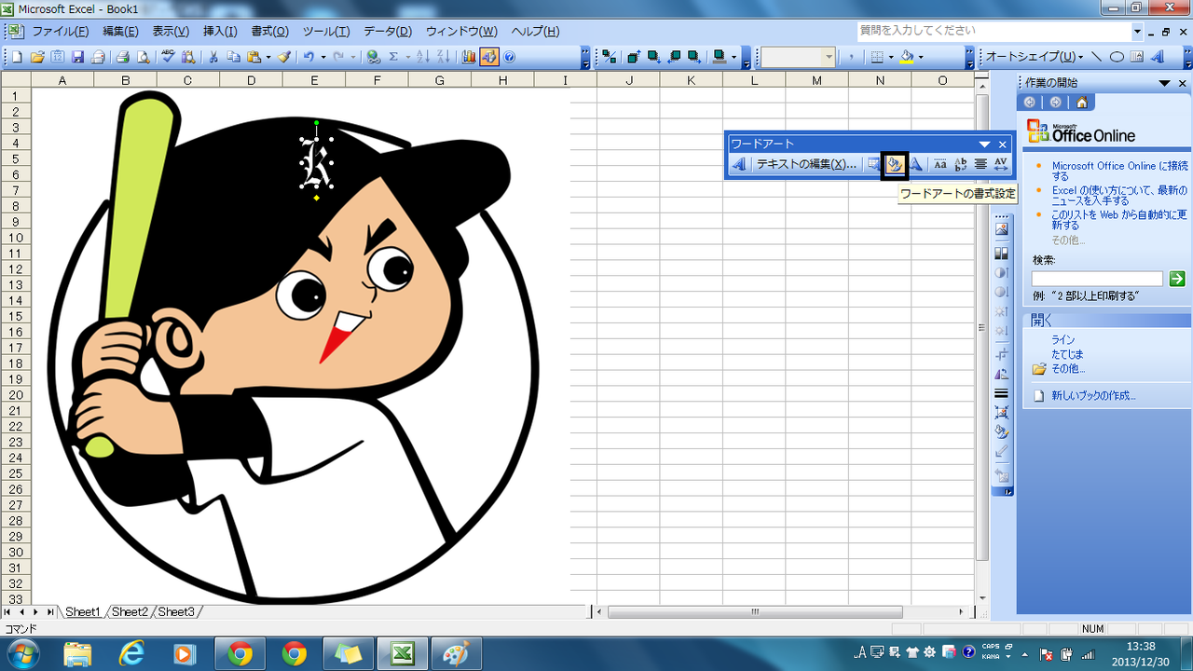The height and width of the screenshot is (671, 1193).
Task: Click the Insert Hyperlink globe icon
Action: point(372,57)
